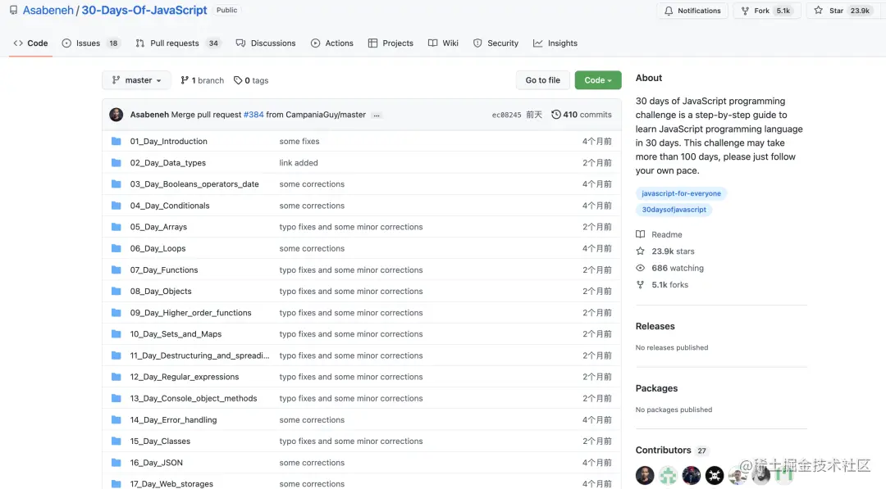Click the repository book icon

[14, 10]
